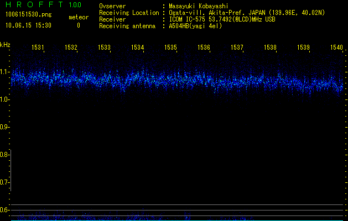Click the 1531 time marker
This screenshot has height=221, width=348.
tap(38, 48)
